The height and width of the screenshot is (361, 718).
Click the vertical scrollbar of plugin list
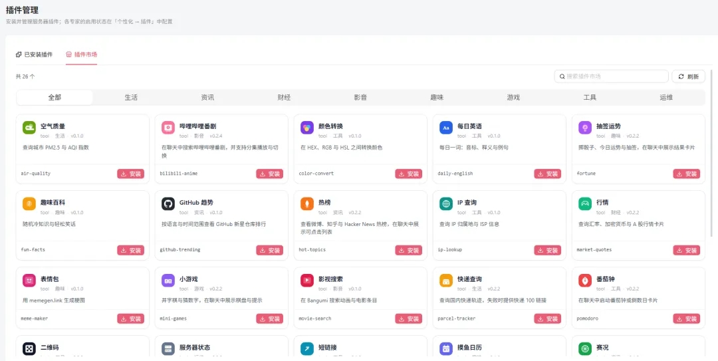(x=711, y=154)
